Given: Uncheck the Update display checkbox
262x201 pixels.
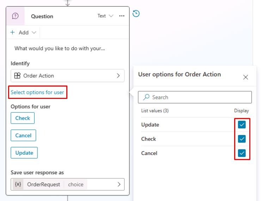Looking at the screenshot, I should 242,124.
